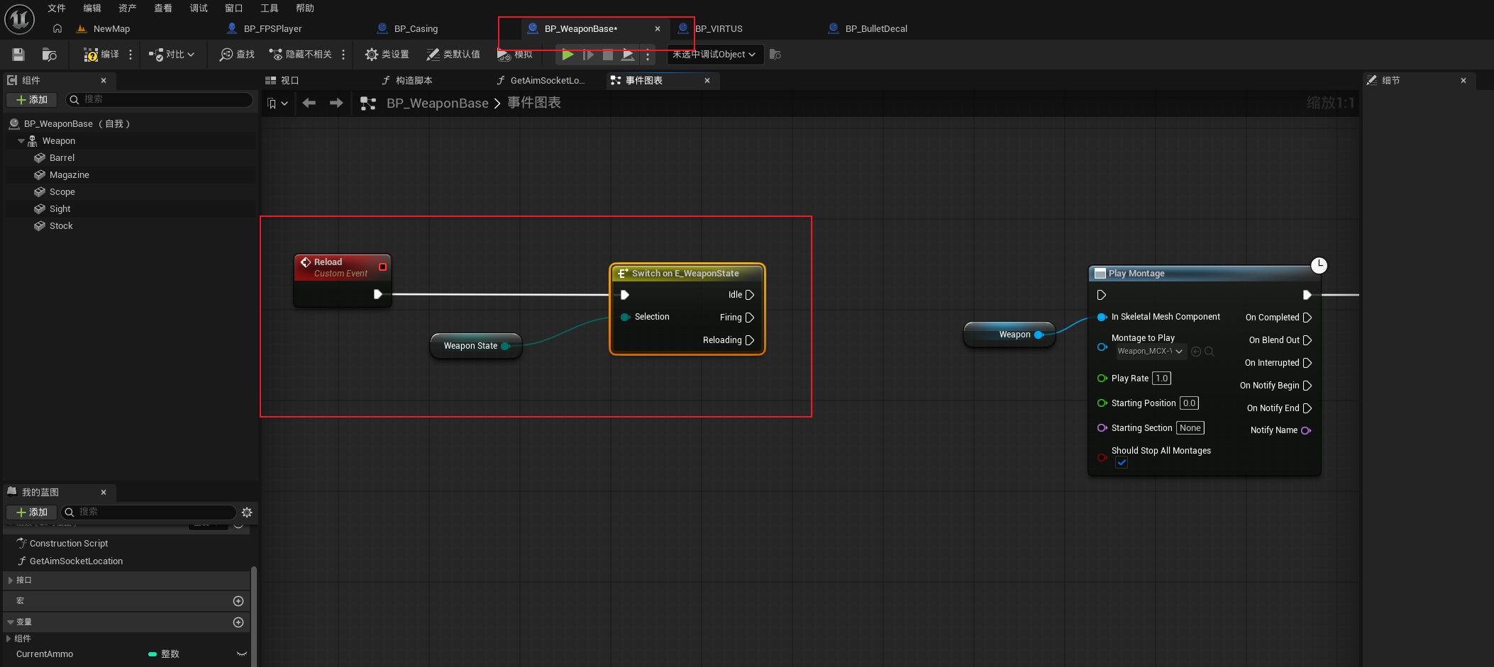Image resolution: width=1494 pixels, height=667 pixels.
Task: Click BP_WeaponBase in the graph breadcrumb
Action: (x=437, y=103)
